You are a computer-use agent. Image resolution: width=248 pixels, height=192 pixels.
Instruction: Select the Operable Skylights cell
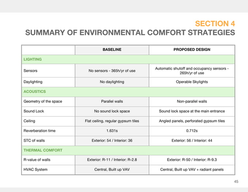pos(192,82)
